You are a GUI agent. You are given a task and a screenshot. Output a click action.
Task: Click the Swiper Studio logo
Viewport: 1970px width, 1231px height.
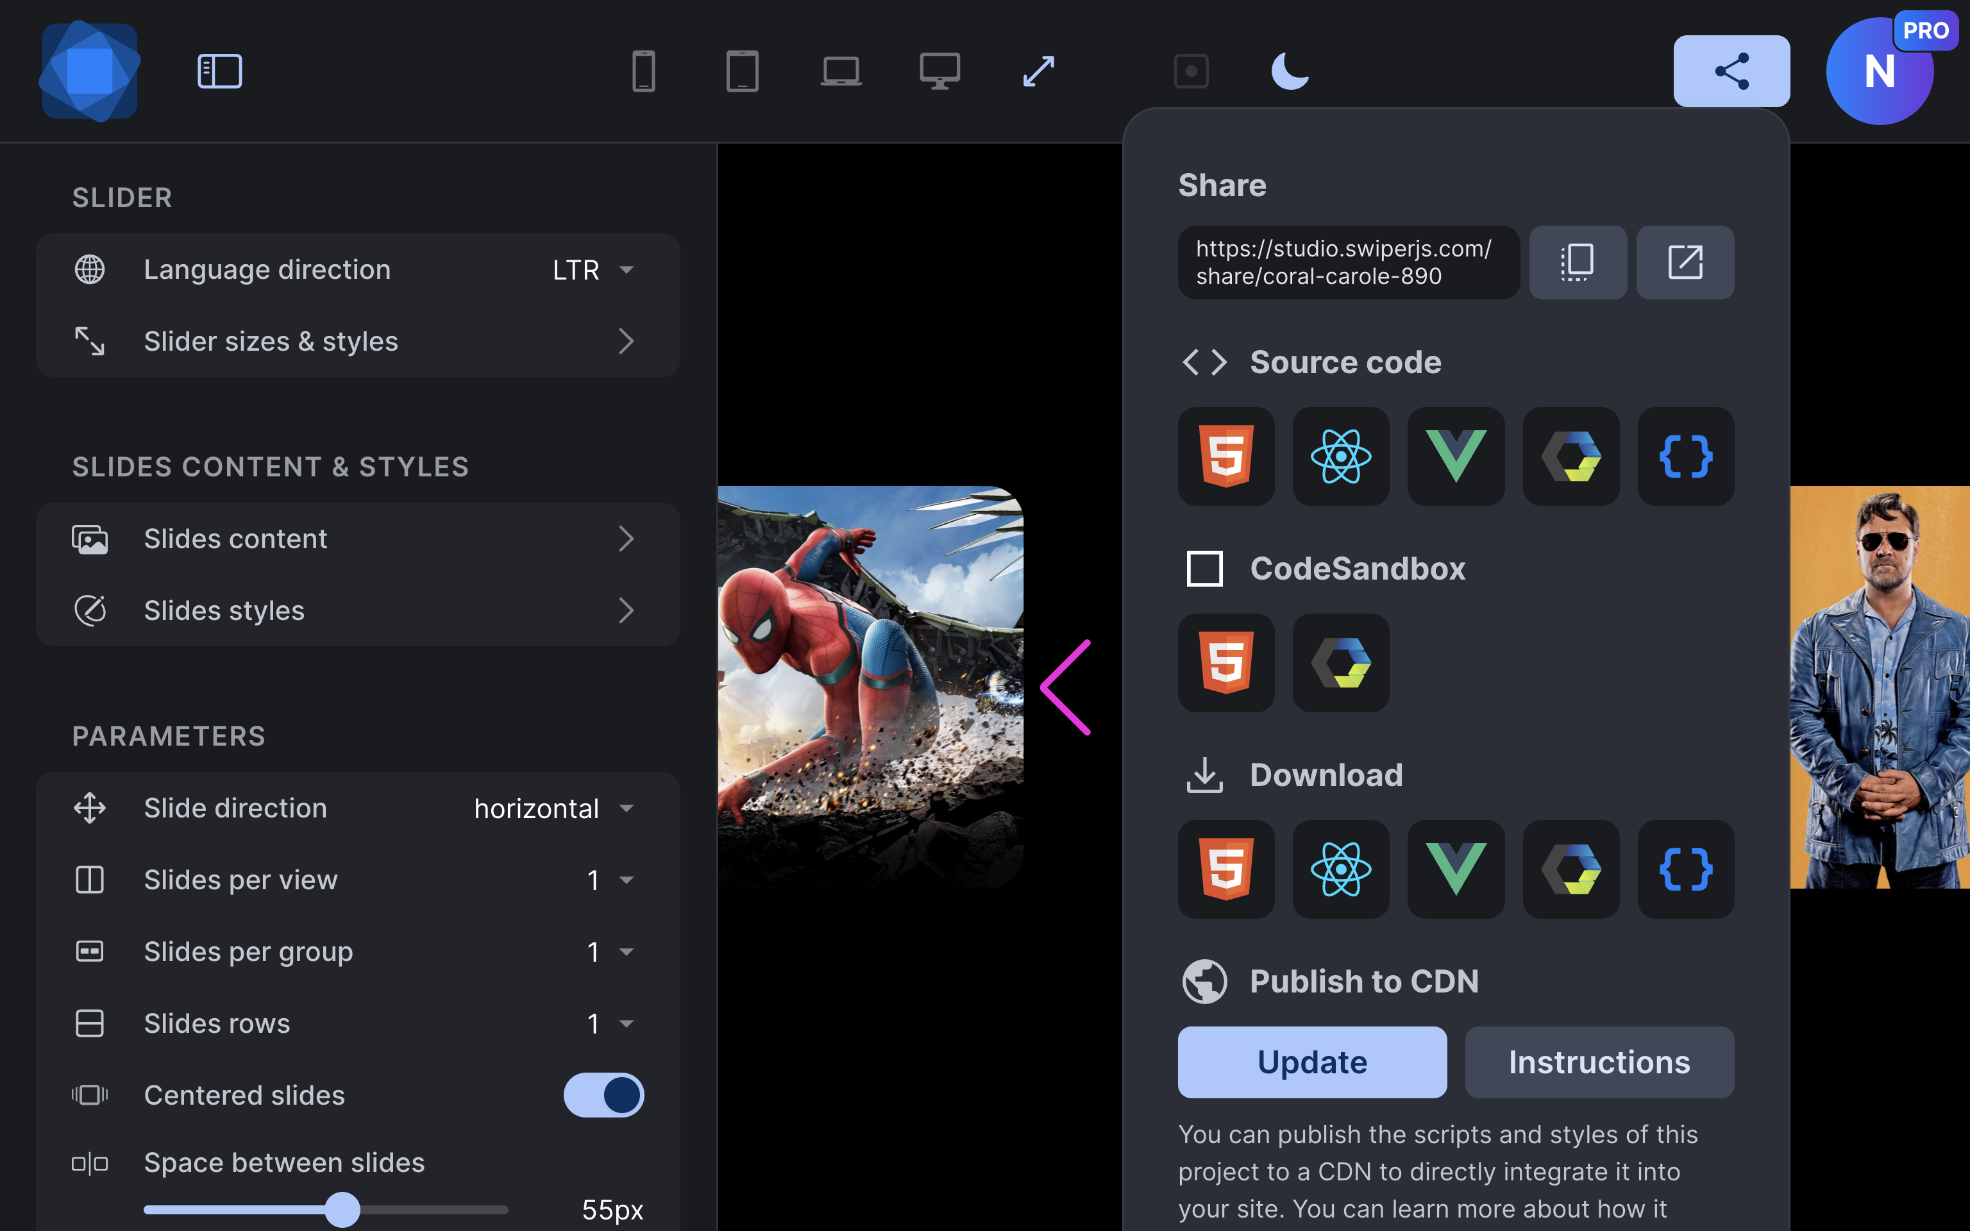(90, 71)
